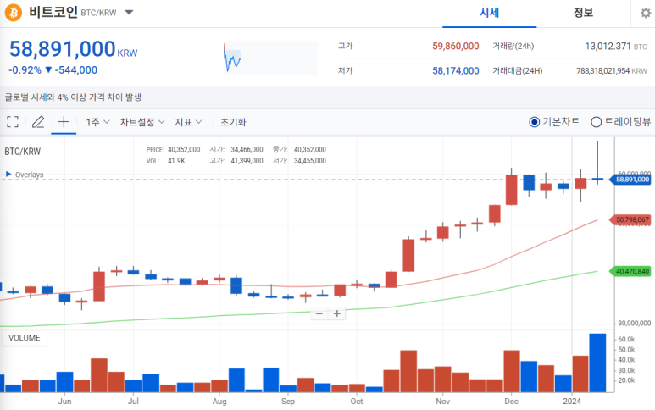Viewport: 655px width, 410px height.
Task: Open the 지표 indicators dropdown
Action: click(x=188, y=122)
